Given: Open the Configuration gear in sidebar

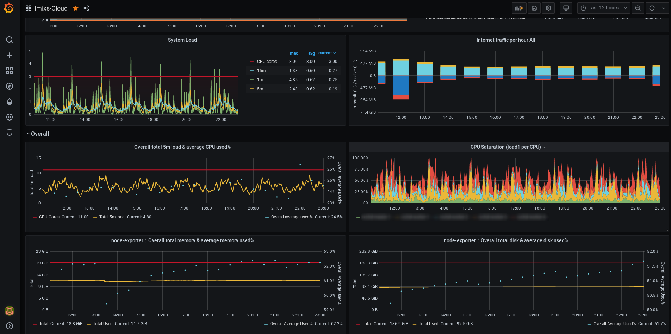Looking at the screenshot, I should coord(10,117).
